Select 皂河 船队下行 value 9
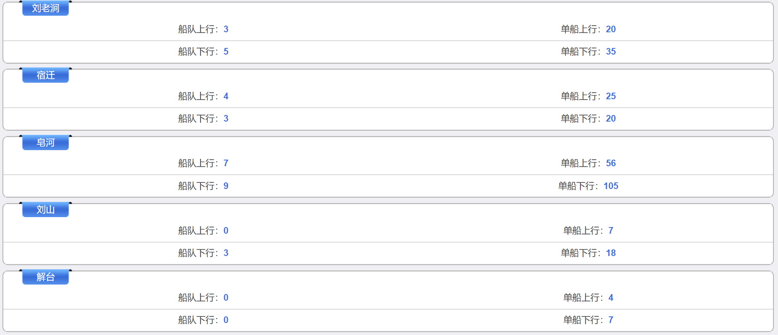Viewport: 778px width, 335px height. [226, 186]
